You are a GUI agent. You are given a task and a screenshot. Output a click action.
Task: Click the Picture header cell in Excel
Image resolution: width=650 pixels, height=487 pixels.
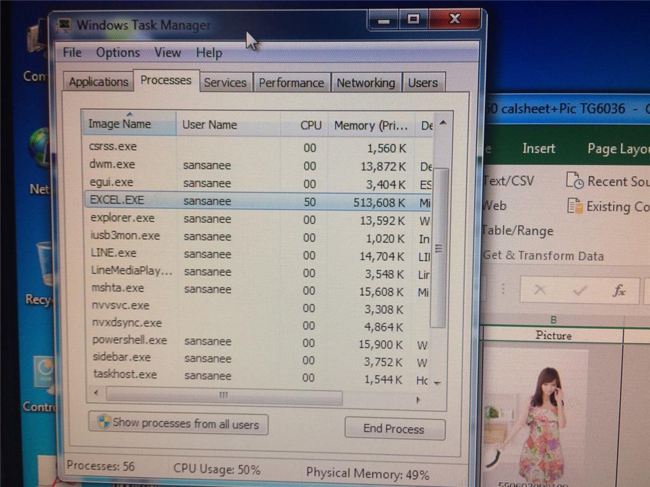(x=554, y=335)
